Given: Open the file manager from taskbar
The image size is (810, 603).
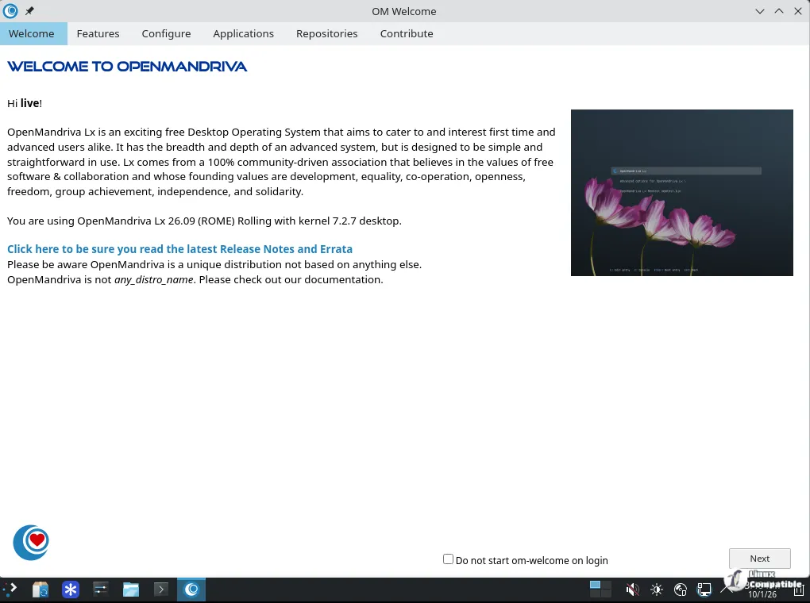Looking at the screenshot, I should pyautogui.click(x=131, y=589).
